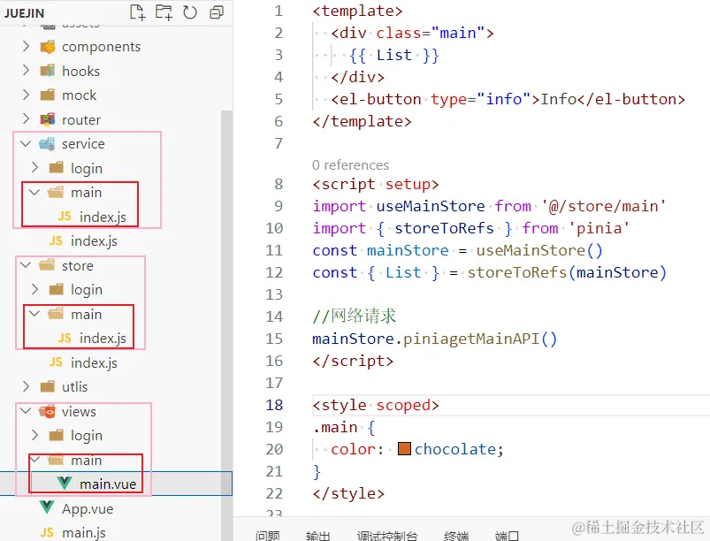Select the components folder icon
710x541 pixels.
point(48,47)
